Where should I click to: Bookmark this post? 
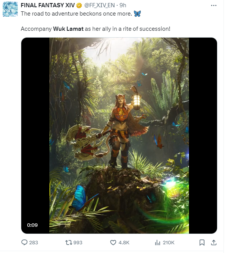(202, 242)
